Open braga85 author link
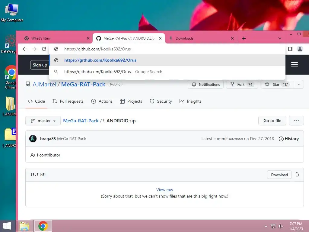Viewport: 309px width, 232px height. (48, 139)
